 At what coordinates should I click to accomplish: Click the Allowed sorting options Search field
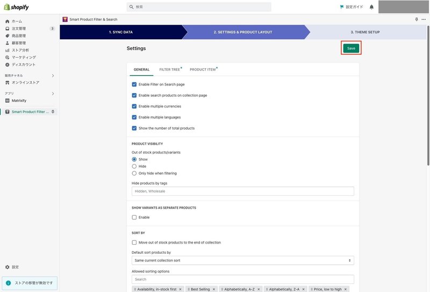pyautogui.click(x=243, y=280)
